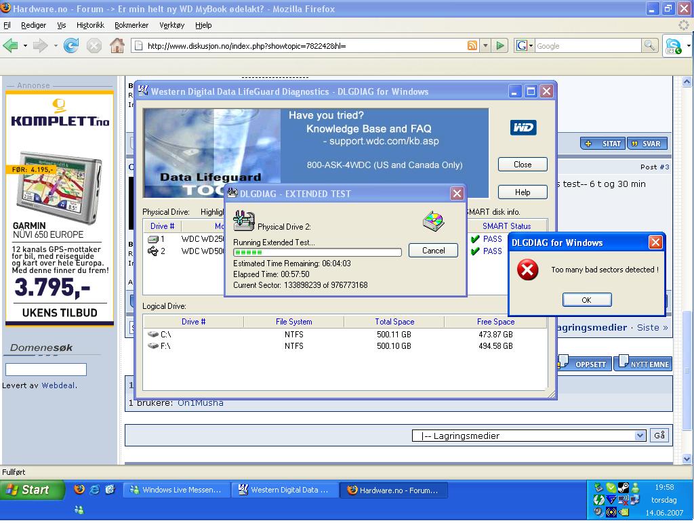Screen dimensions: 694x525
Task: Click the Extended Test progress bar
Action: click(x=317, y=253)
